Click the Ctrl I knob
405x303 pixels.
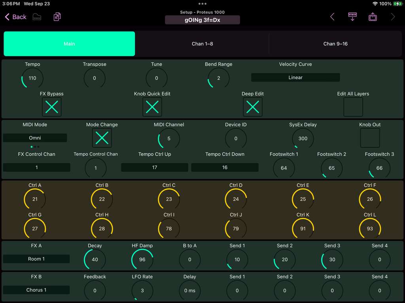coord(169,228)
